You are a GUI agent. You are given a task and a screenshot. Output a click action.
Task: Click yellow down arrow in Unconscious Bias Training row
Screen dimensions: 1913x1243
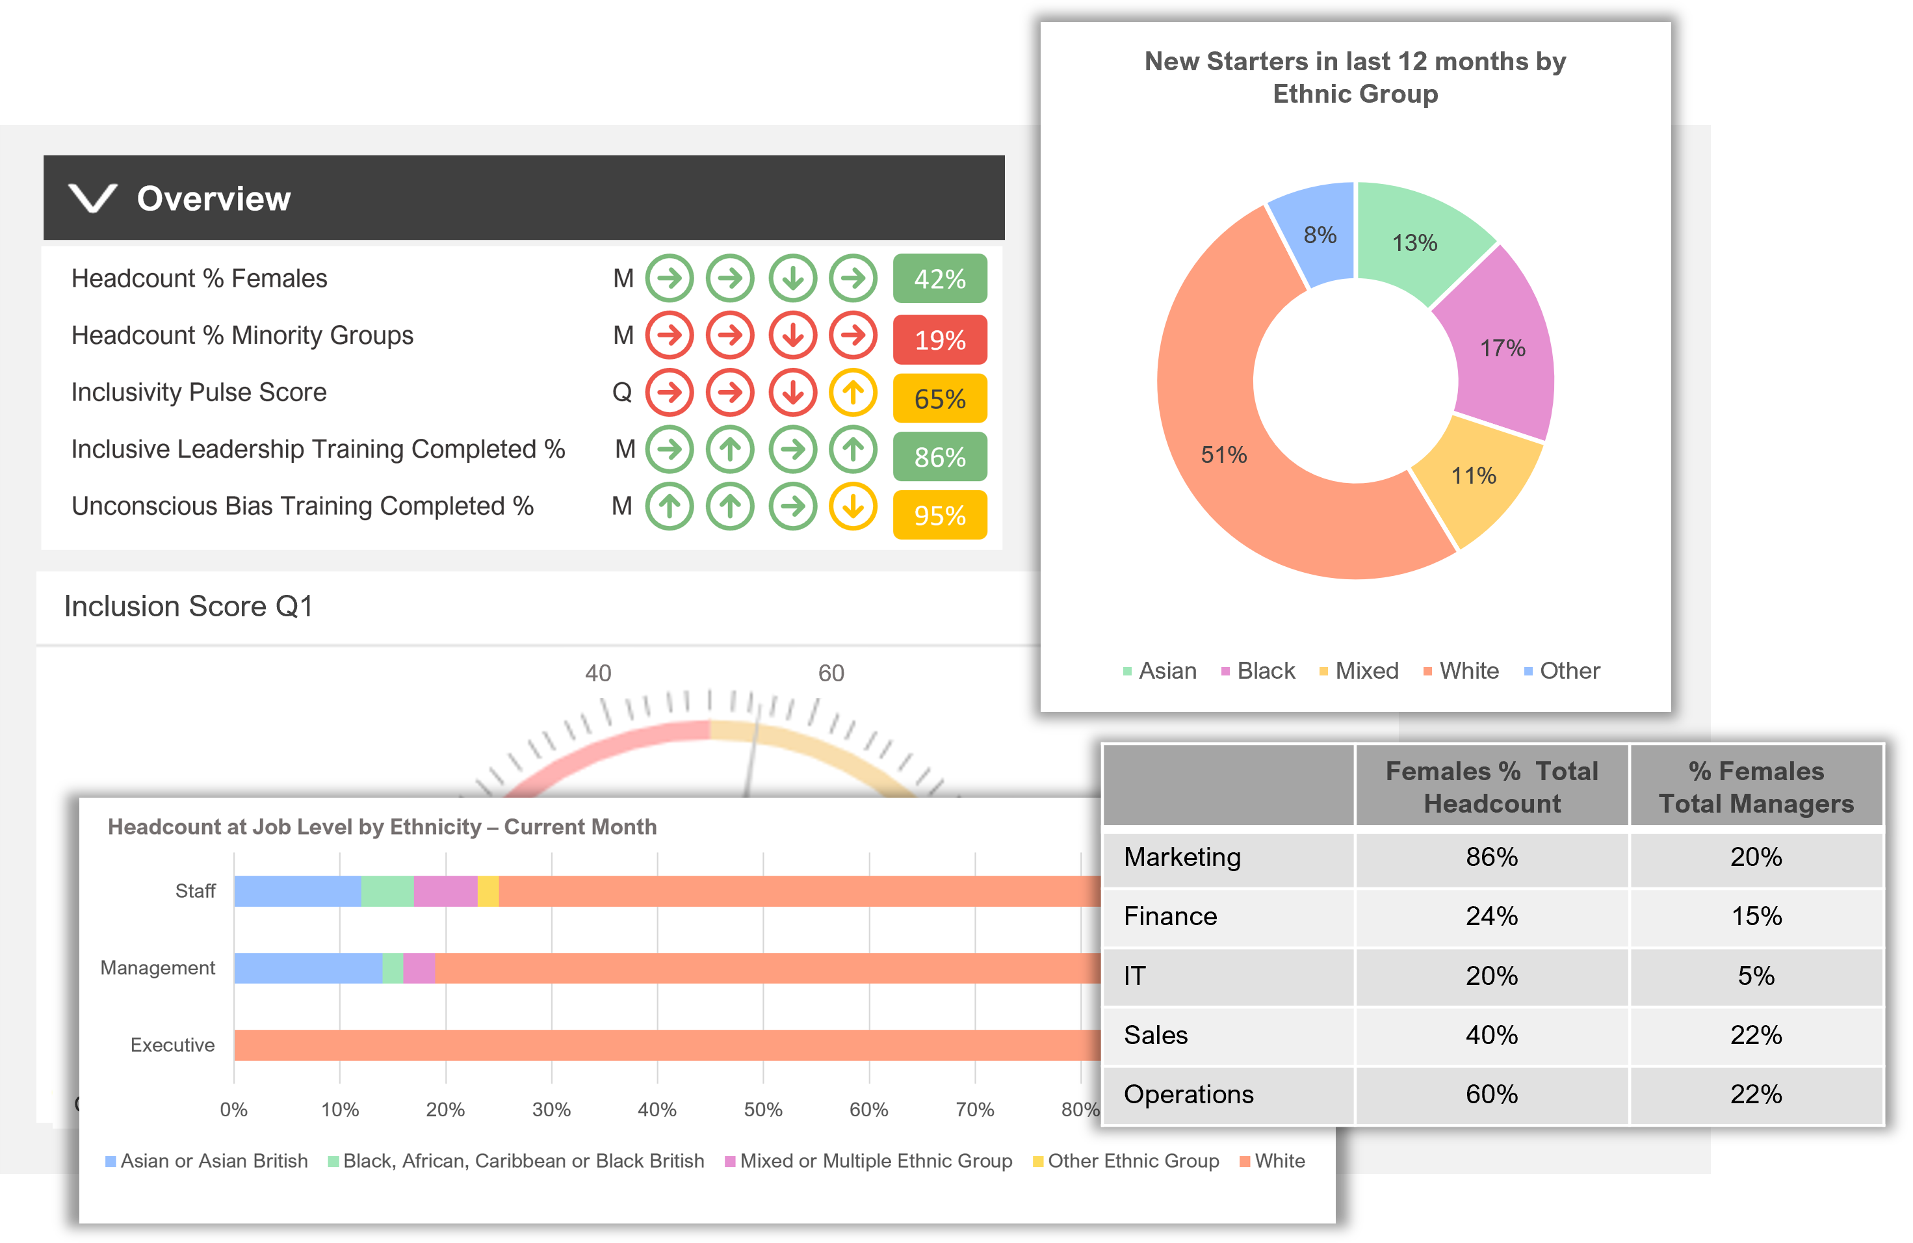click(853, 506)
